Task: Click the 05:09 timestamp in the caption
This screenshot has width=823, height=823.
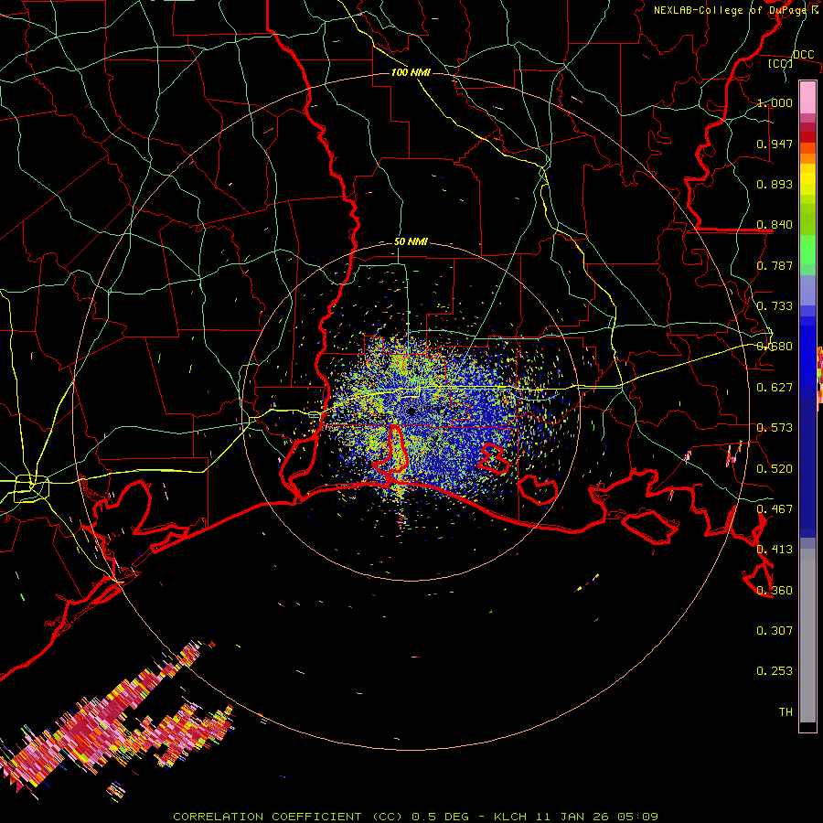Action: 637,817
